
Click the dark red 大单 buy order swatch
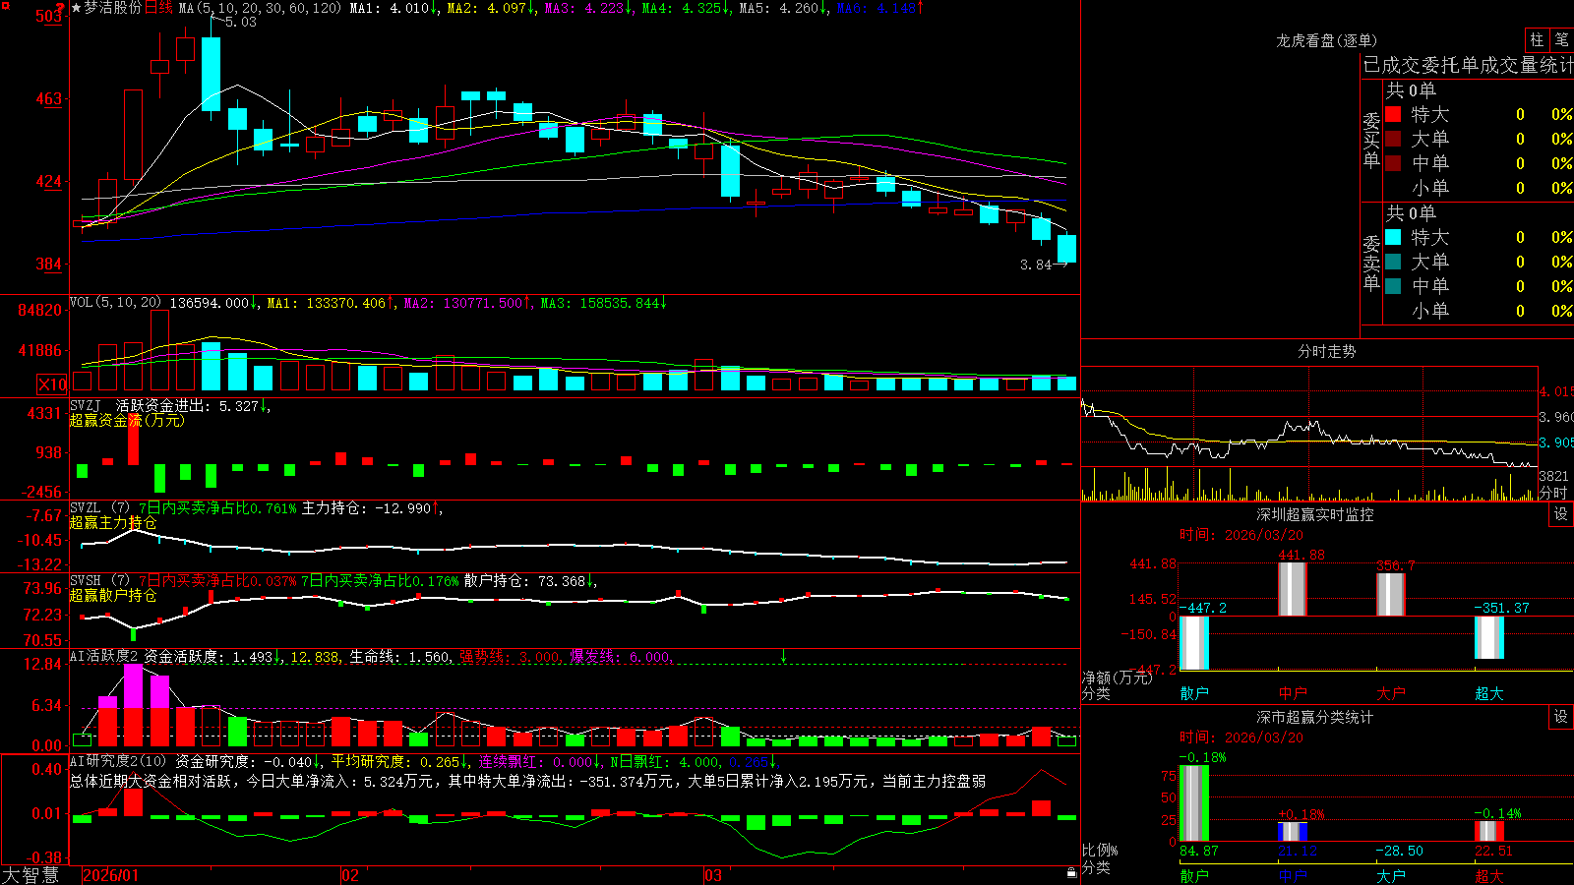(1393, 139)
